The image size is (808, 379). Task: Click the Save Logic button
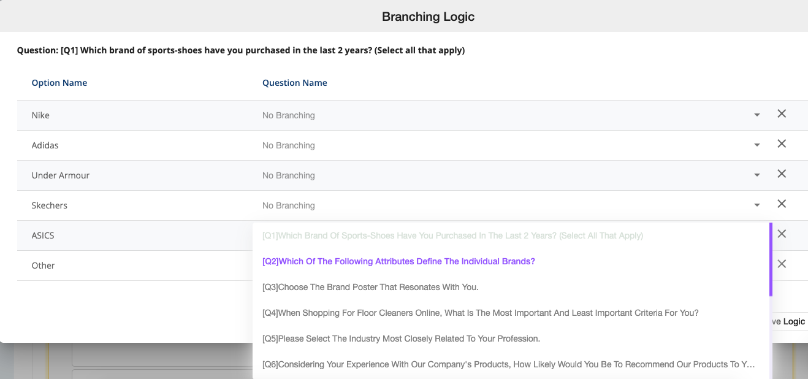pos(788,321)
